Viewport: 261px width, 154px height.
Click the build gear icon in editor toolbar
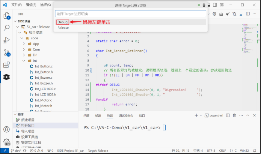pyautogui.click(x=214, y=14)
